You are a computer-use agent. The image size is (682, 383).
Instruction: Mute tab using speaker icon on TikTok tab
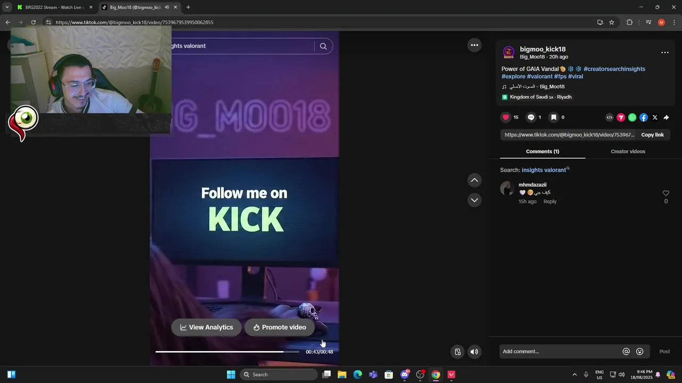pyautogui.click(x=167, y=7)
